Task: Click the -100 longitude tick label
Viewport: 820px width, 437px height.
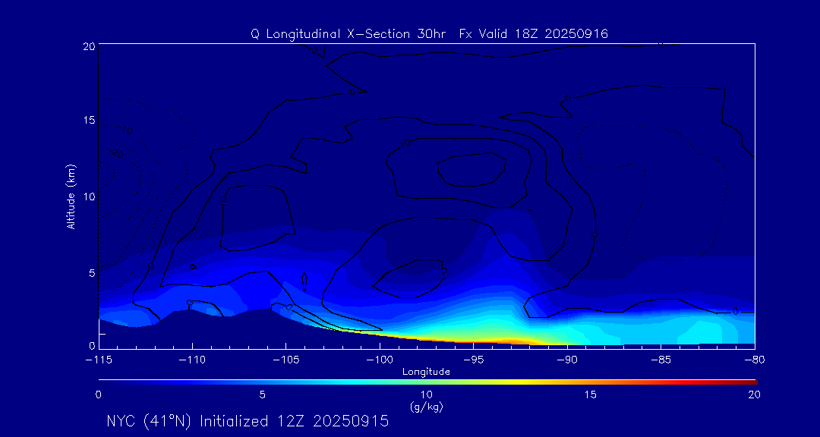Action: coord(379,358)
